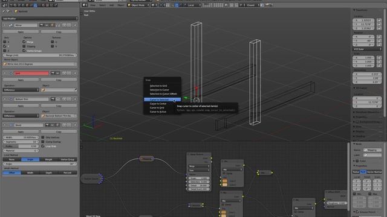Viewport: 387px width, 217px height.
Task: Open the Object Mode dropdown
Action: point(138,5)
